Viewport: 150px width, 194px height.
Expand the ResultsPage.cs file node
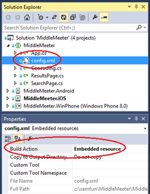pyautogui.click(x=15, y=76)
